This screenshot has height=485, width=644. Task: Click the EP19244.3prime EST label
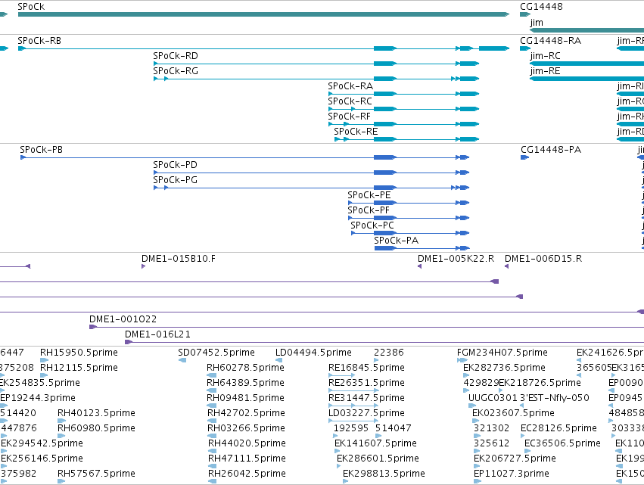(38, 398)
